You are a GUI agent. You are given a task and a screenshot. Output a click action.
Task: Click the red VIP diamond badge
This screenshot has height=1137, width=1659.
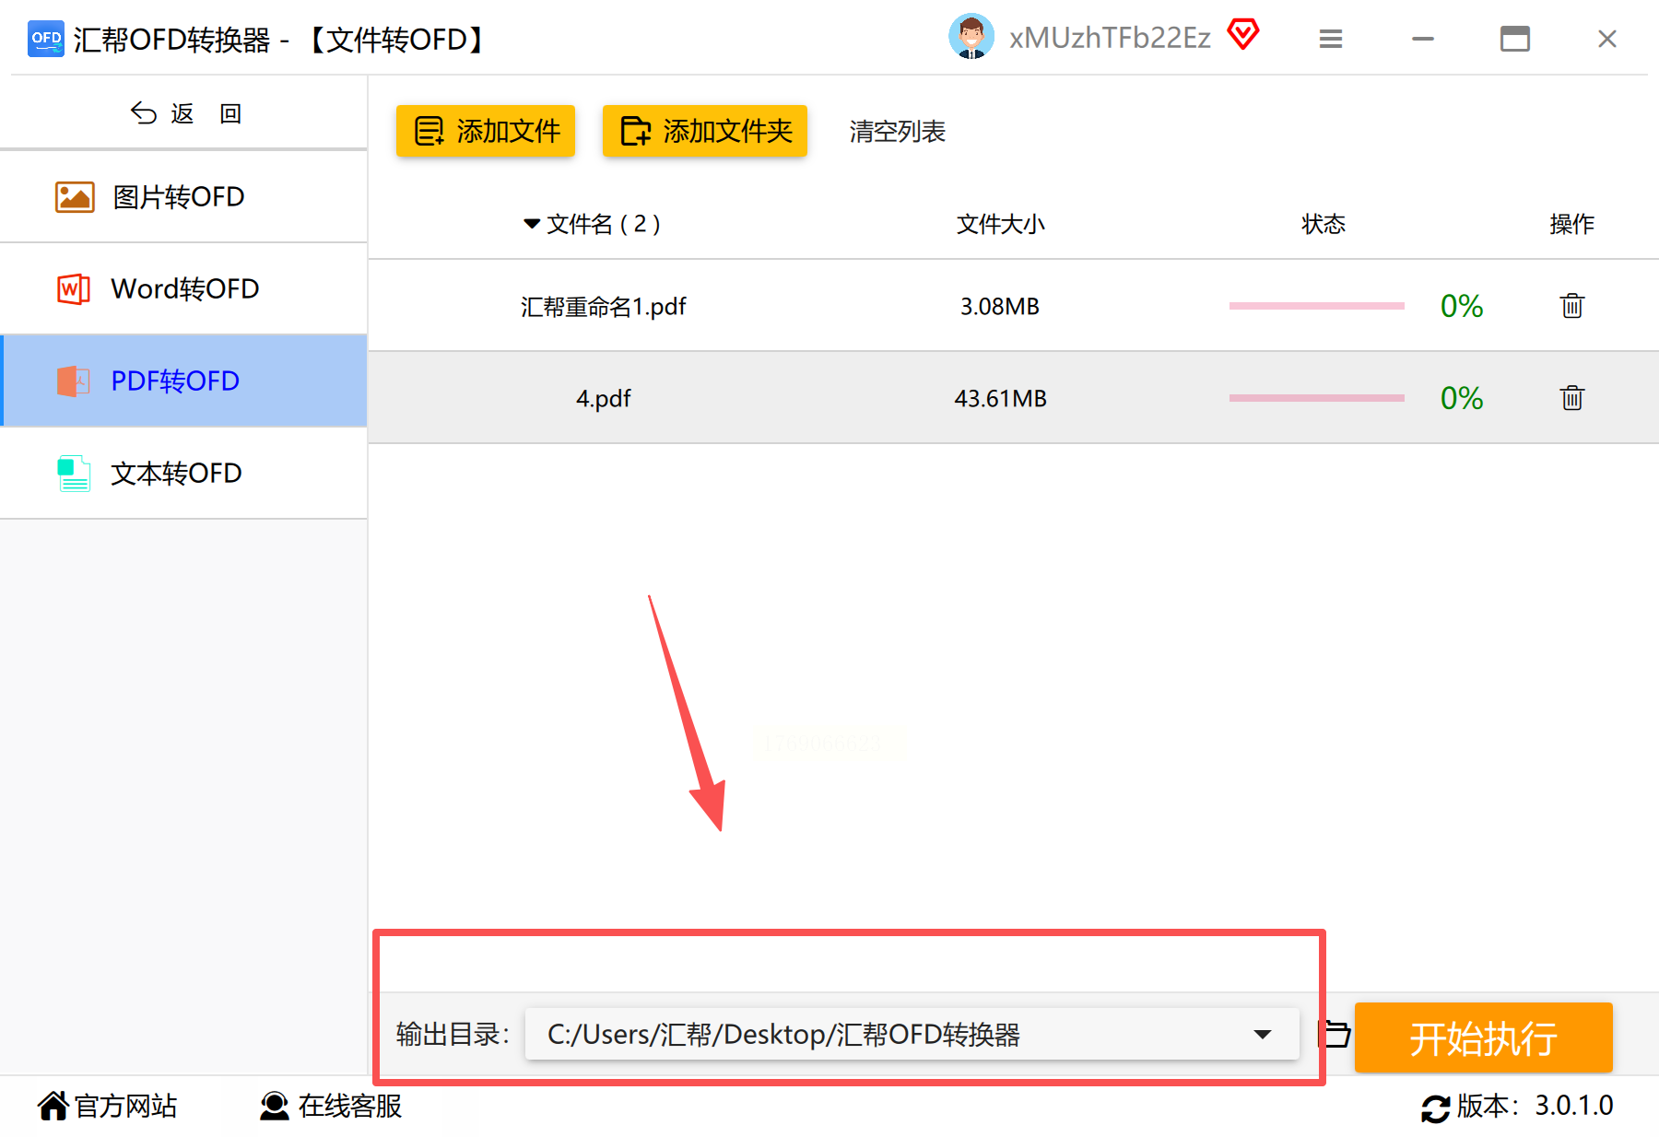tap(1242, 35)
